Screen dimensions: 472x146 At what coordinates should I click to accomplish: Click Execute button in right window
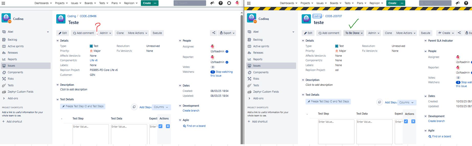[x=426, y=33]
